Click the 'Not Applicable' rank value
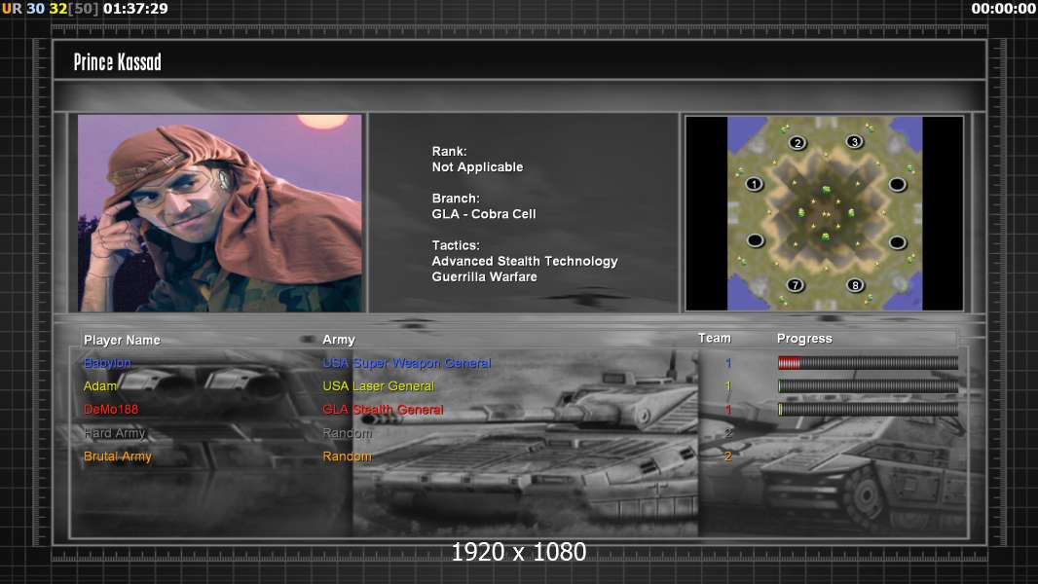Viewport: 1038px width, 584px height. pos(477,167)
